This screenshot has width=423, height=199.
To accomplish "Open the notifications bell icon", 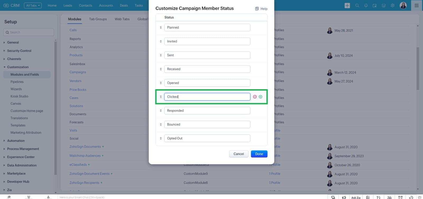I will 366,6.
